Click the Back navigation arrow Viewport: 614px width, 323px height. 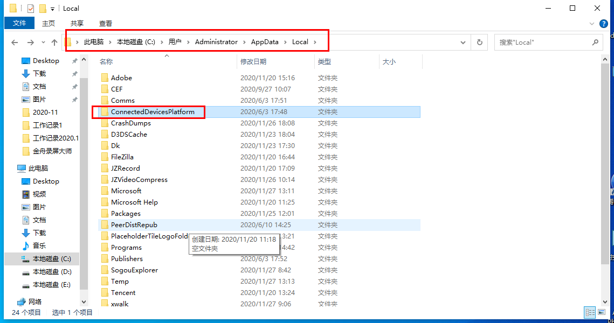click(15, 43)
